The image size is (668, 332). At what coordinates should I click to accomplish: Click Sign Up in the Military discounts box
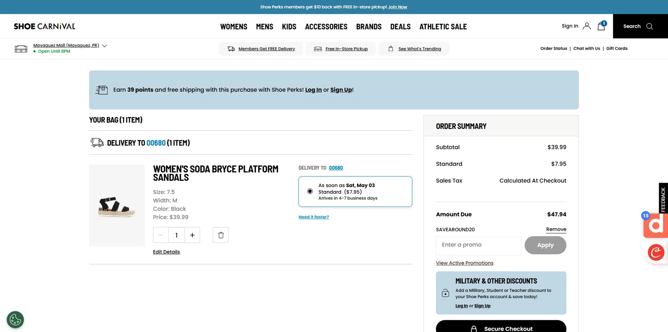[482, 306]
